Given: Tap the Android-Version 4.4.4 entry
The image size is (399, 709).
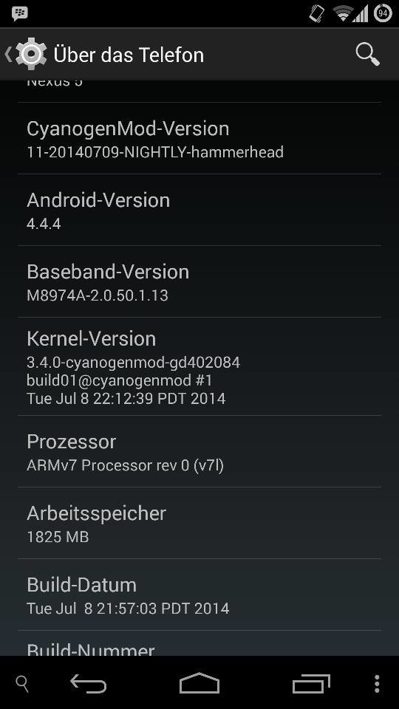Looking at the screenshot, I should 199,210.
